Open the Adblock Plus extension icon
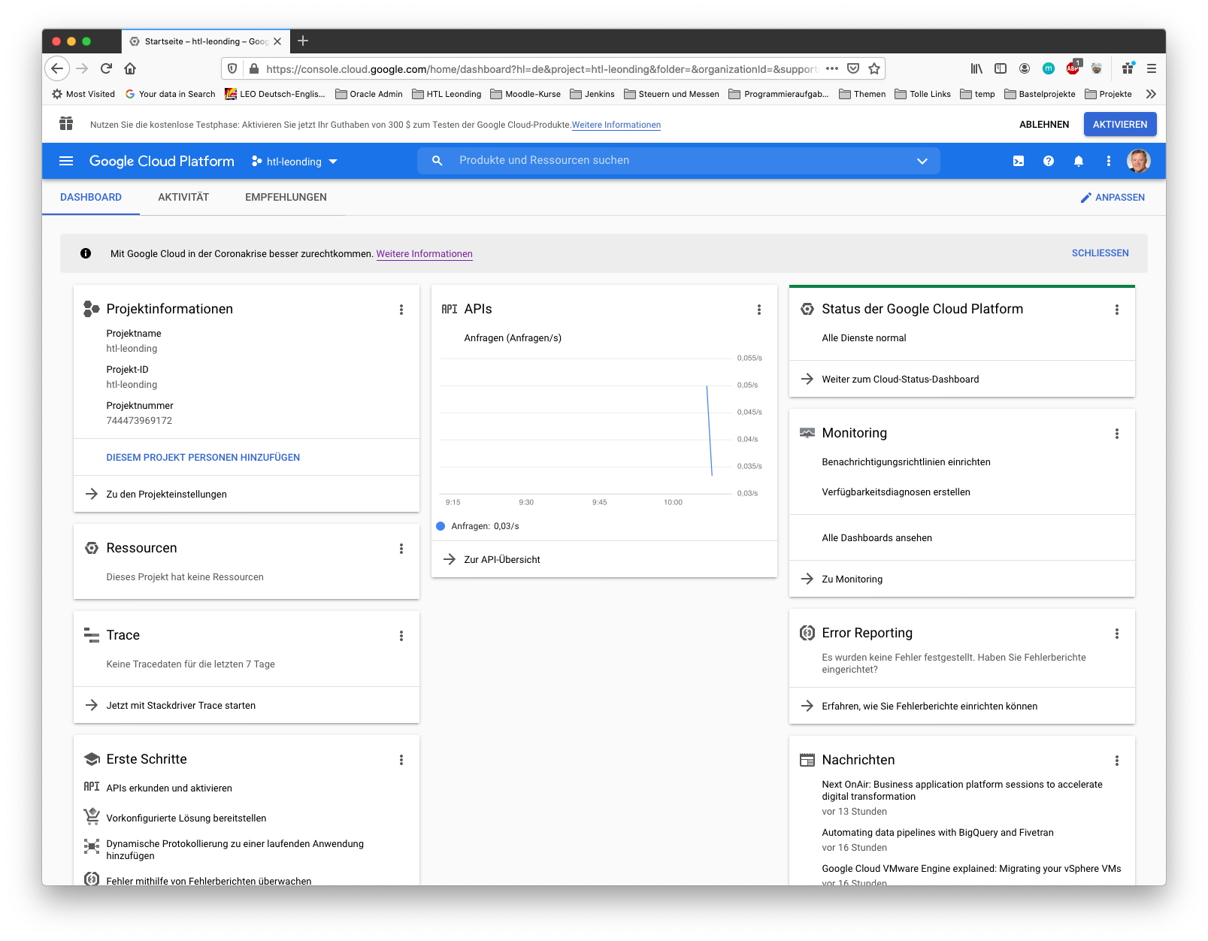Viewport: 1208px width, 941px height. (x=1073, y=68)
